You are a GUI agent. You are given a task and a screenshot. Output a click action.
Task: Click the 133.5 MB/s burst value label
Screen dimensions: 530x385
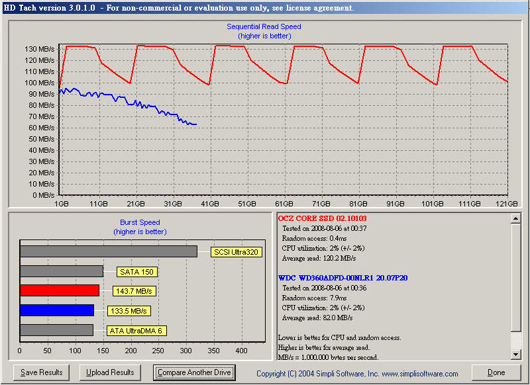129,311
